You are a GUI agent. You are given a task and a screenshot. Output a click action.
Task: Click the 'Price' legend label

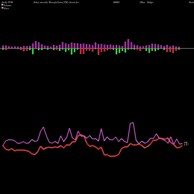tap(6, 9)
